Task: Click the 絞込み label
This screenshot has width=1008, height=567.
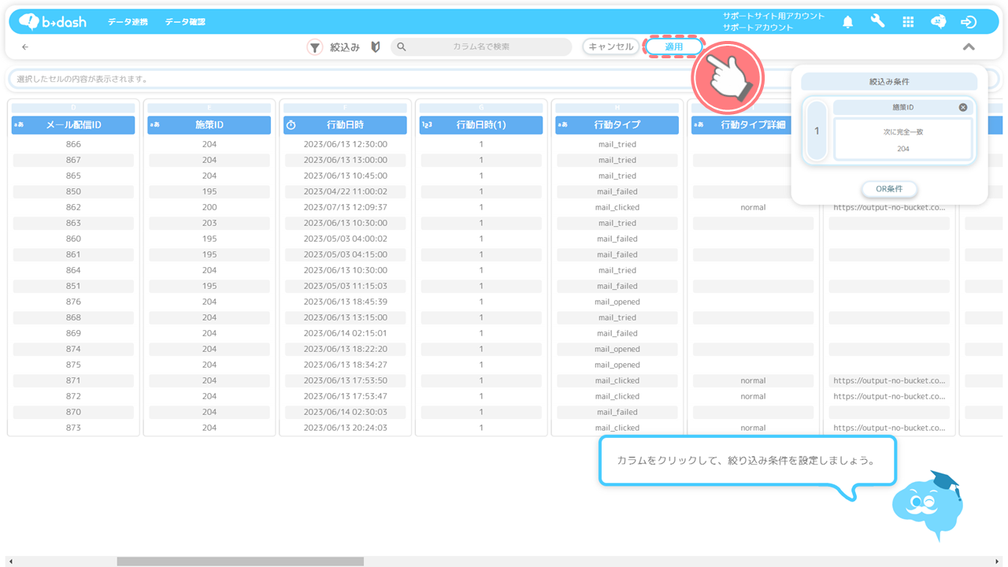Action: click(x=345, y=47)
